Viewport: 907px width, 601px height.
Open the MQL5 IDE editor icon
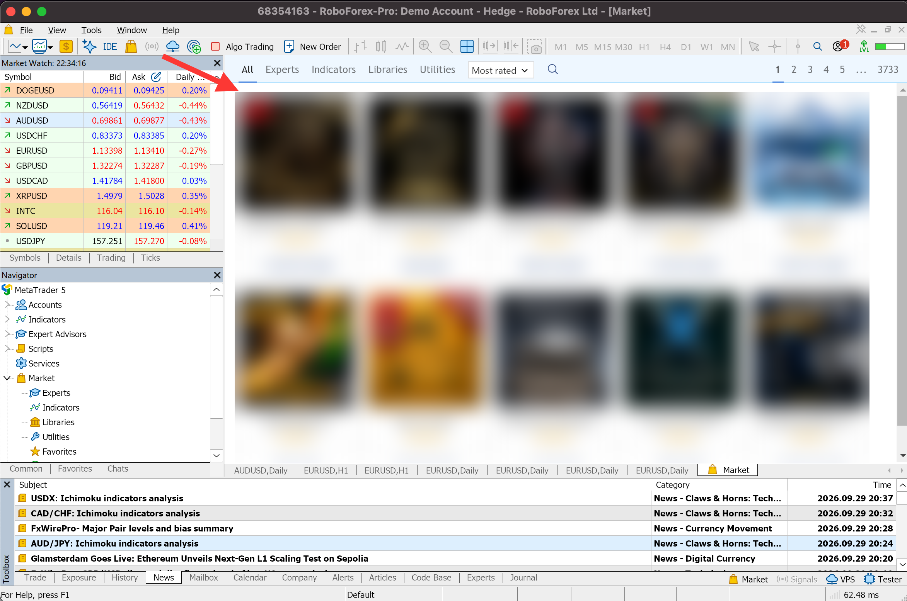click(110, 47)
